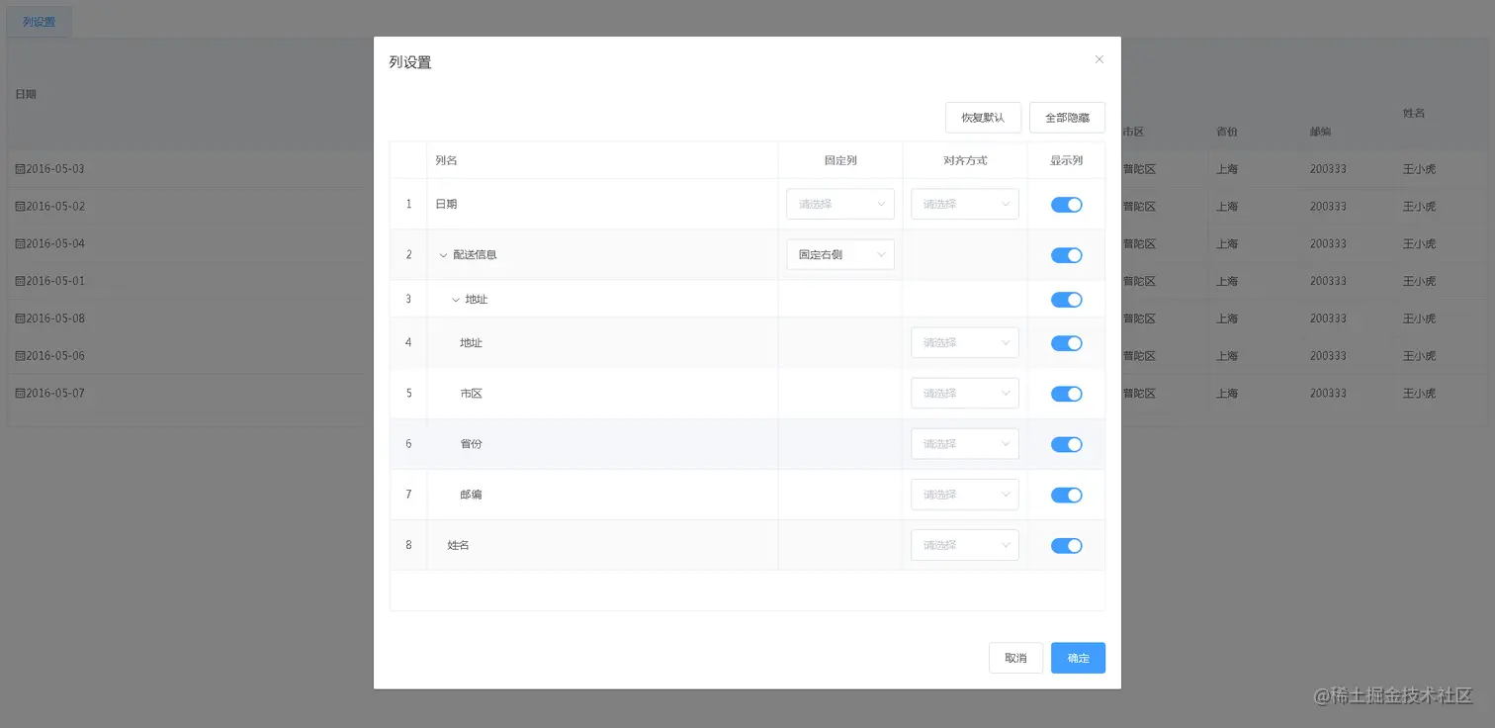Open the 对齐方式 dropdown for 邮编
Viewport: 1495px width, 728px height.
coord(965,494)
